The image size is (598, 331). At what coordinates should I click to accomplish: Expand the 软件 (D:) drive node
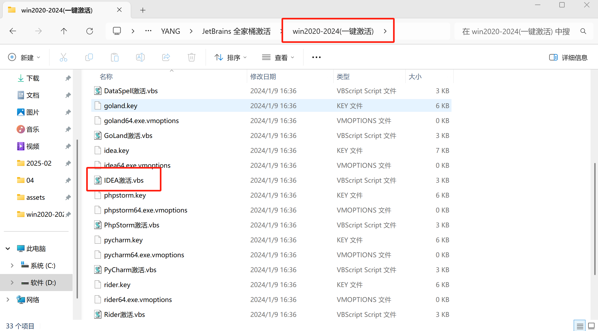tap(12, 283)
